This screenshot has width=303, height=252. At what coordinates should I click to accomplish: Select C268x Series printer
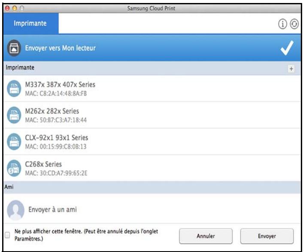(x=152, y=168)
